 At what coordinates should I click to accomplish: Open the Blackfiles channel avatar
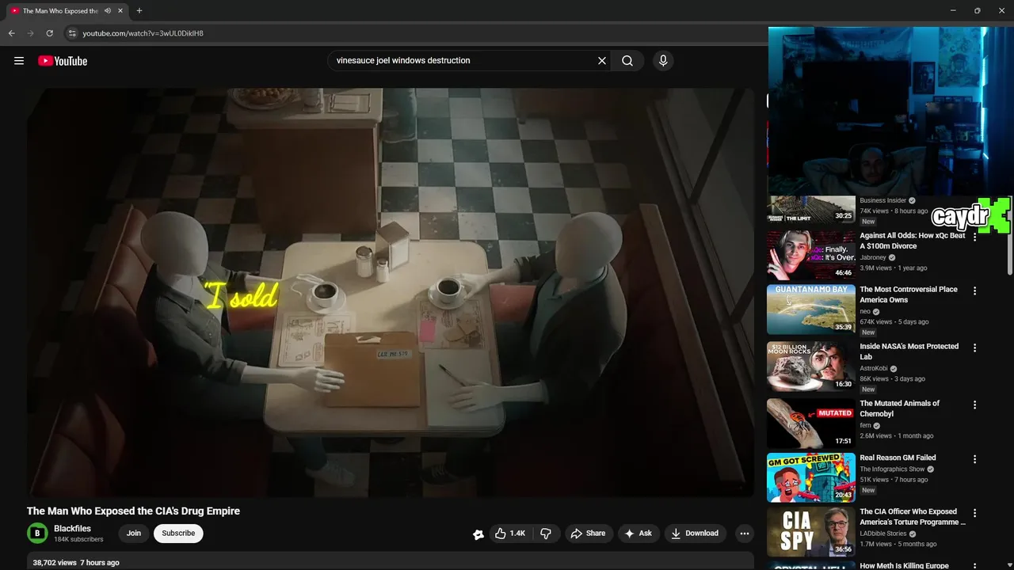(x=37, y=534)
